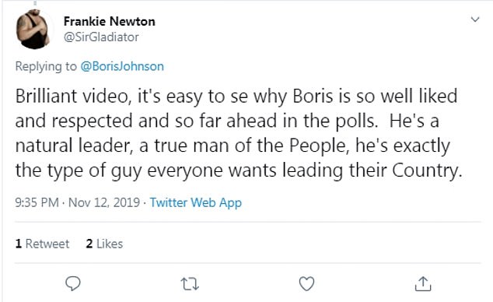Click the 'Replying to' label
Image resolution: width=493 pixels, height=302 pixels.
pyautogui.click(x=46, y=66)
